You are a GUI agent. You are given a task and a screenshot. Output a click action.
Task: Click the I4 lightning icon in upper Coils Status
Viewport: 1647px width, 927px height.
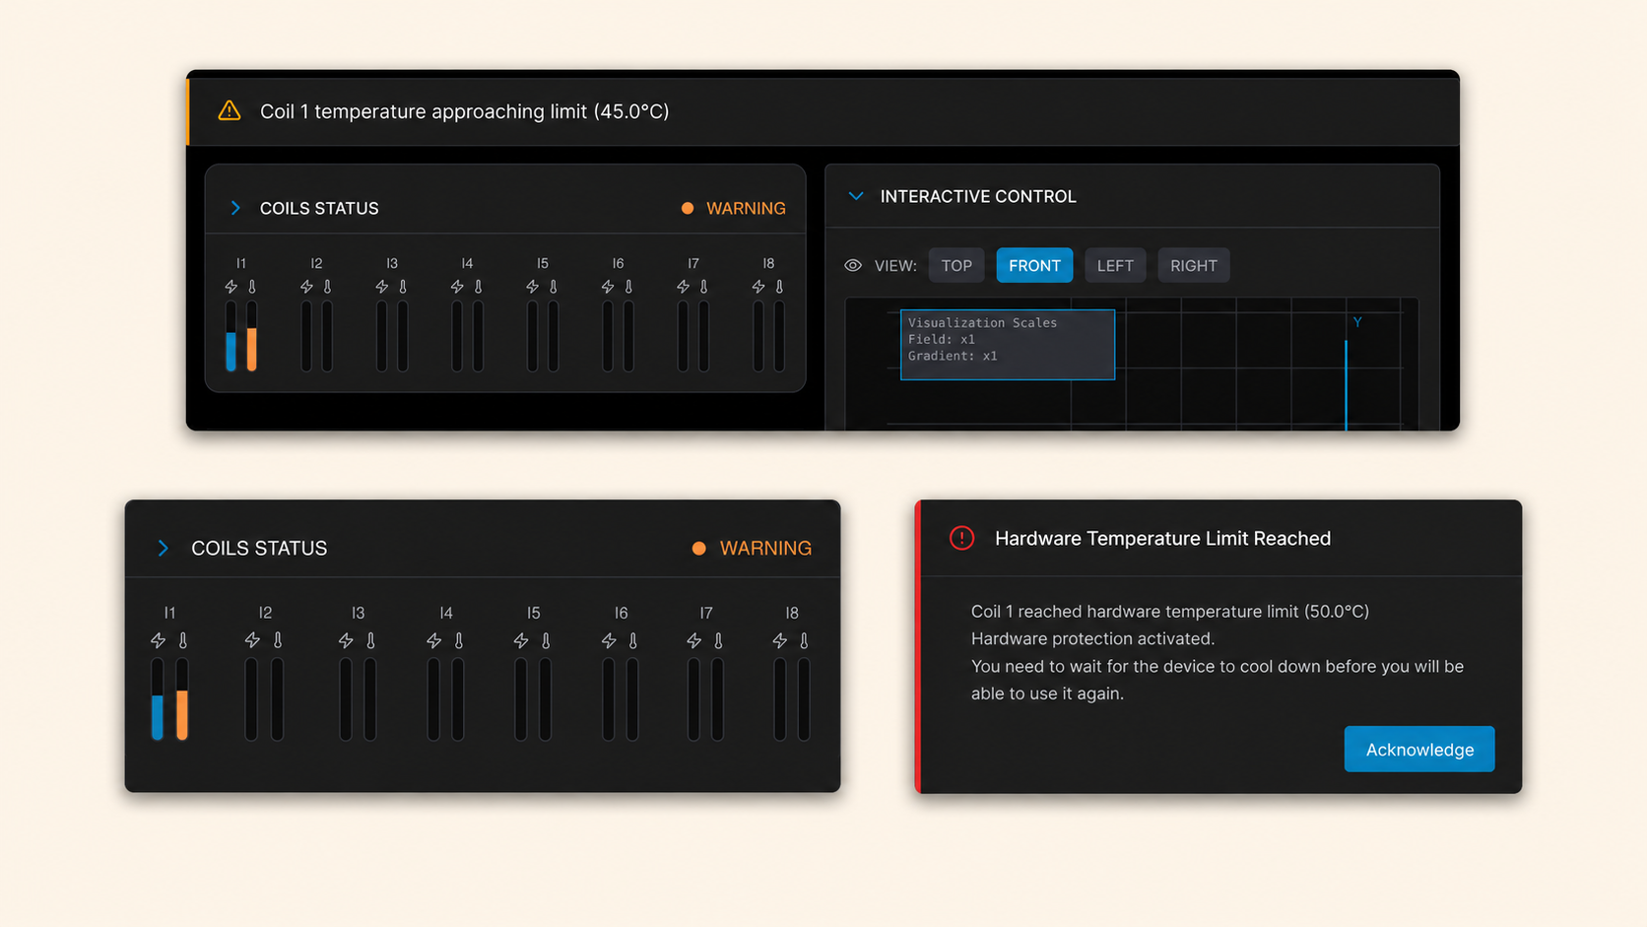point(457,287)
